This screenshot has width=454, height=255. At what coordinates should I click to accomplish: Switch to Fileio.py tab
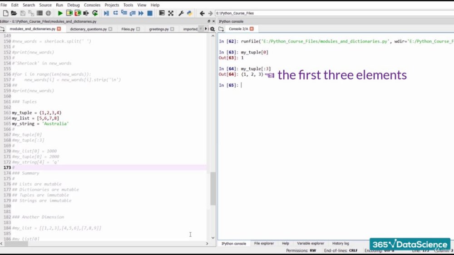[x=128, y=29]
